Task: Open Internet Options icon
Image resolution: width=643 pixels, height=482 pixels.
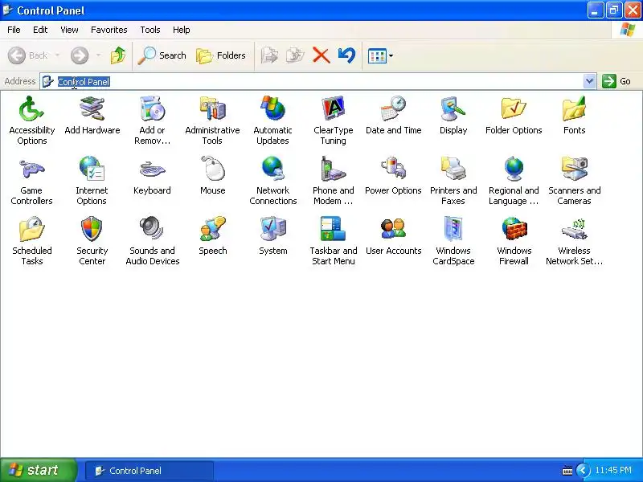Action: coord(92,169)
